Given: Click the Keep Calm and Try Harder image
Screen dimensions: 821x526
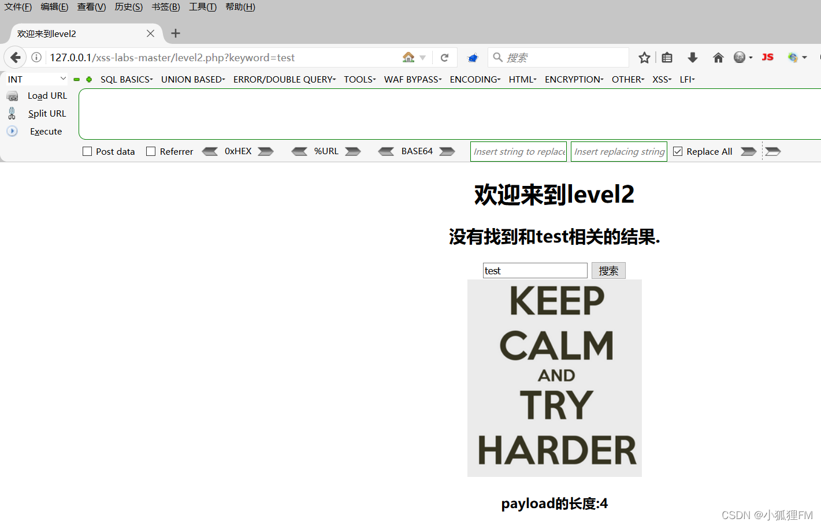Looking at the screenshot, I should pos(555,378).
